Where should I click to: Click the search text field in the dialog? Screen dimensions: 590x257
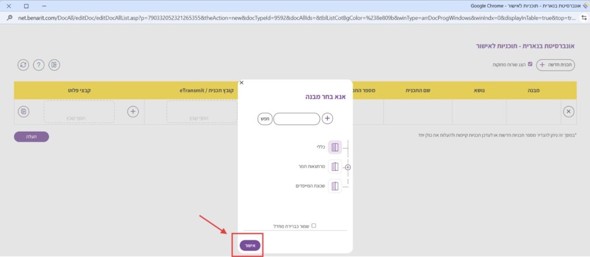coord(296,118)
